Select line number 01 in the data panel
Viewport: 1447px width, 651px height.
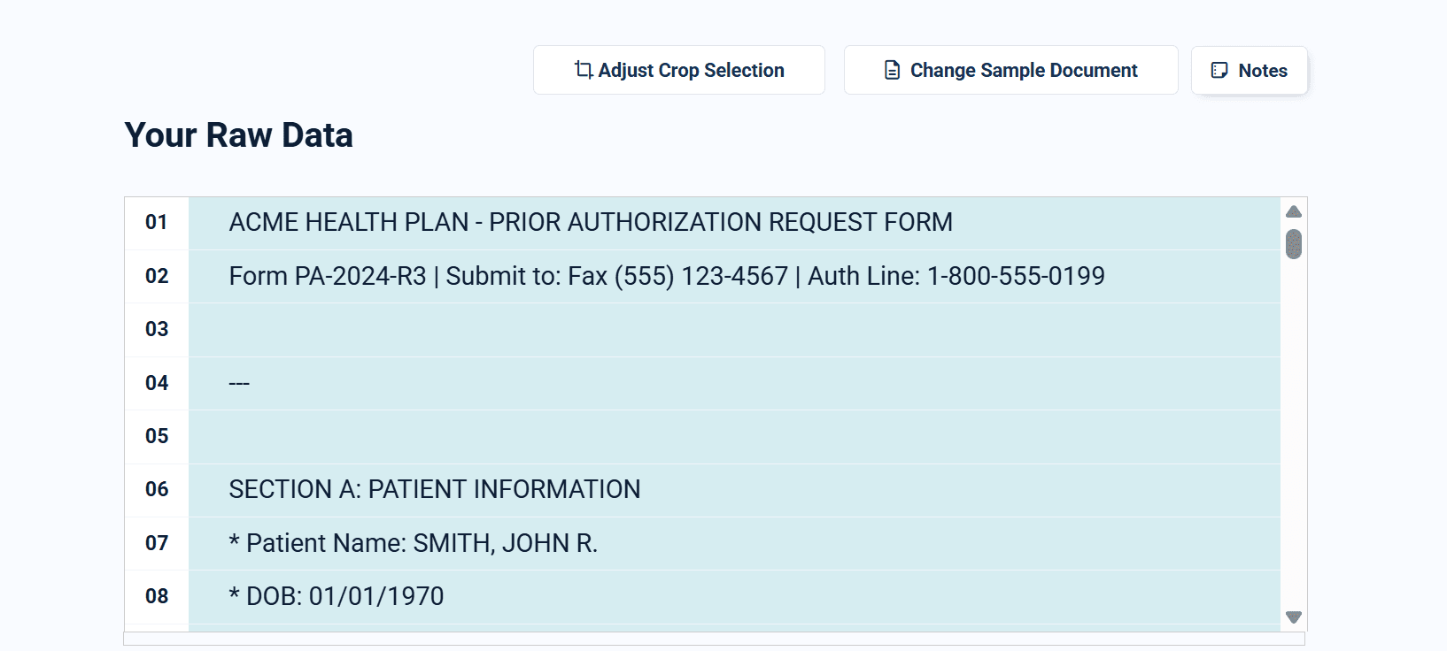click(x=156, y=223)
